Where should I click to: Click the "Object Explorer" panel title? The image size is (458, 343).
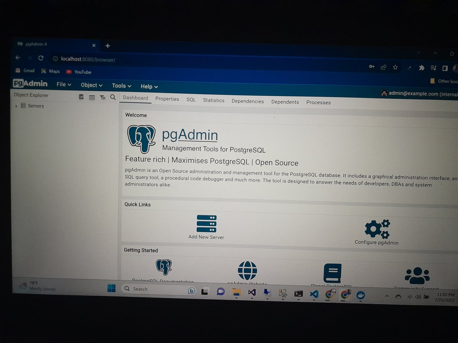pyautogui.click(x=31, y=95)
